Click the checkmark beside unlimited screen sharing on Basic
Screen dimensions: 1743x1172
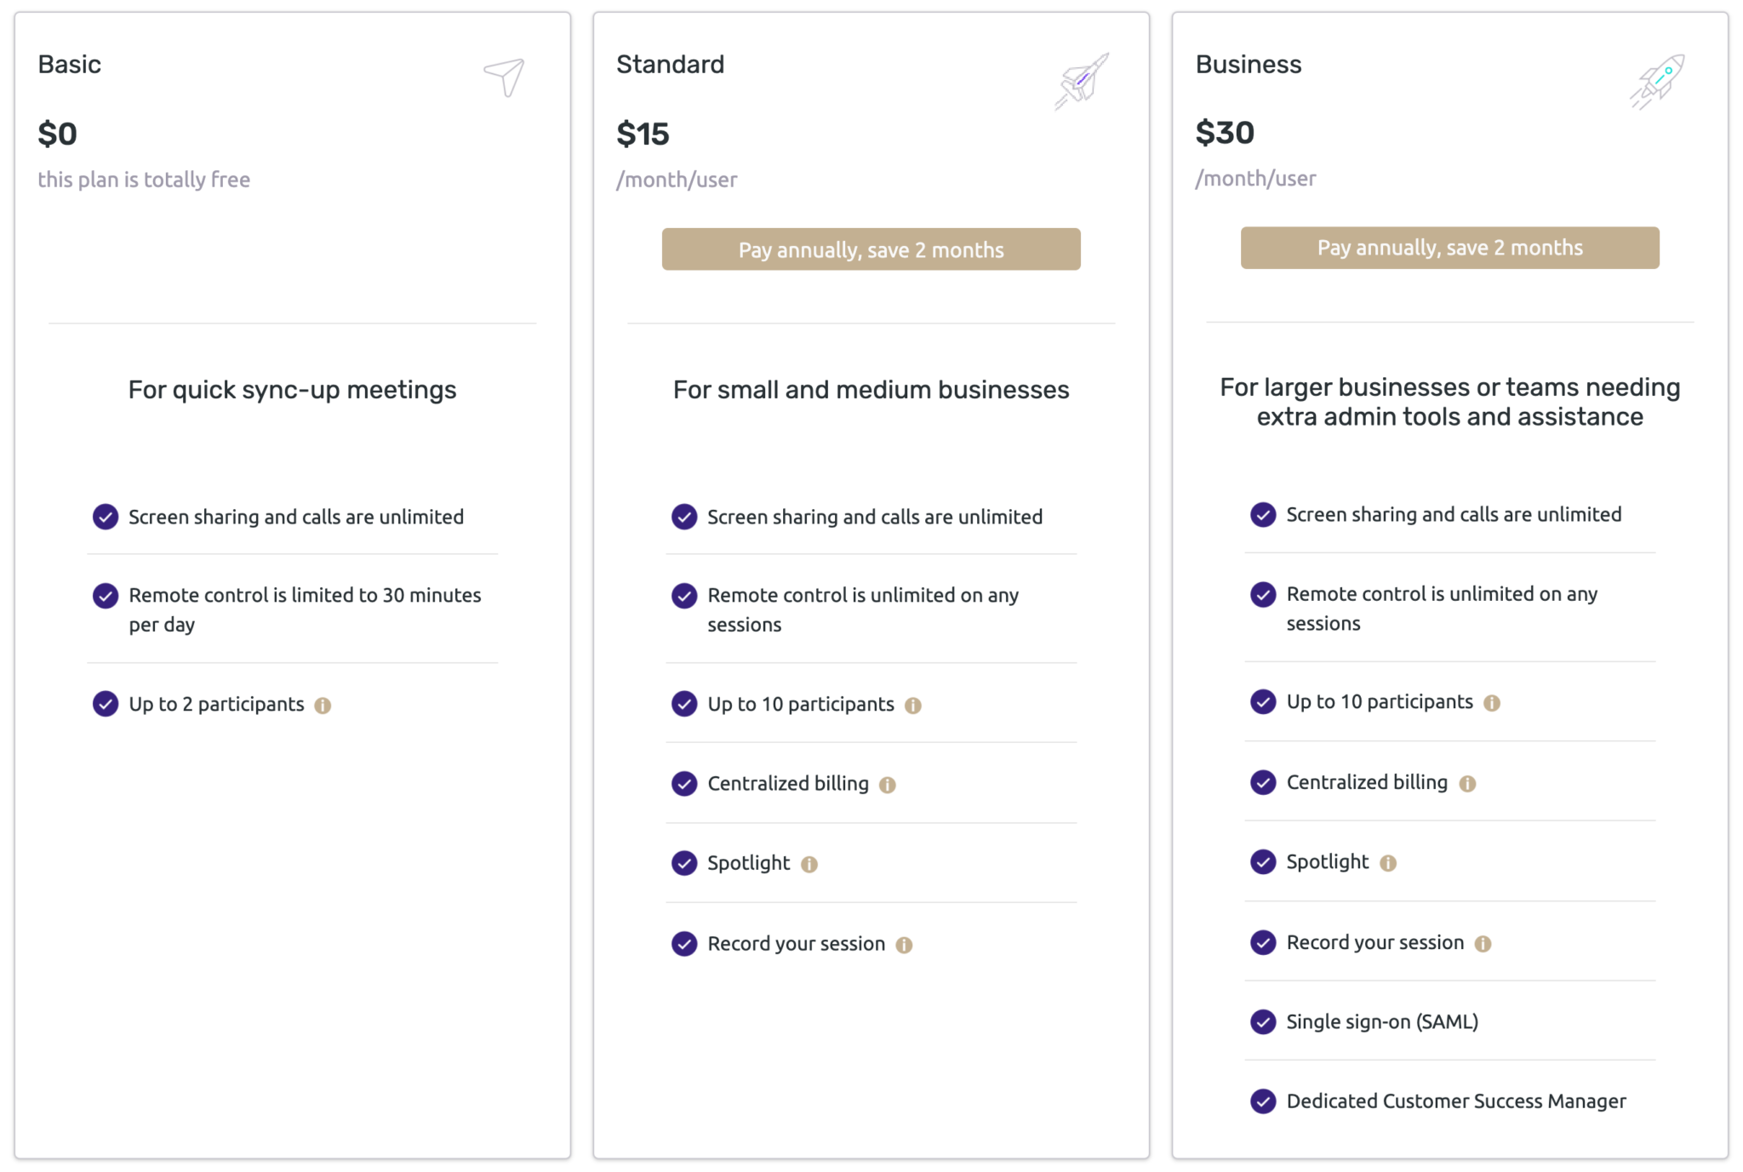(x=105, y=517)
